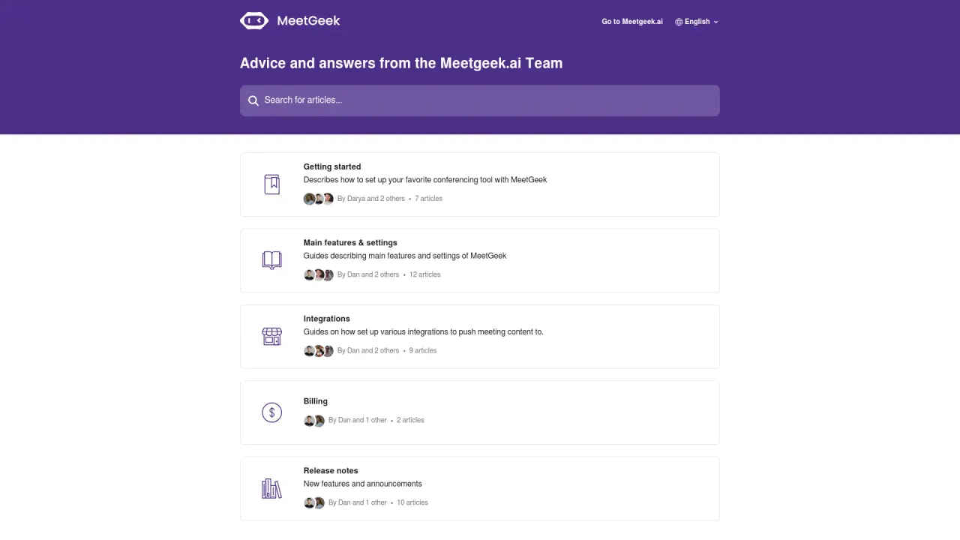Click the 'Advice and answers' page heading
Image resolution: width=960 pixels, height=540 pixels.
click(401, 63)
